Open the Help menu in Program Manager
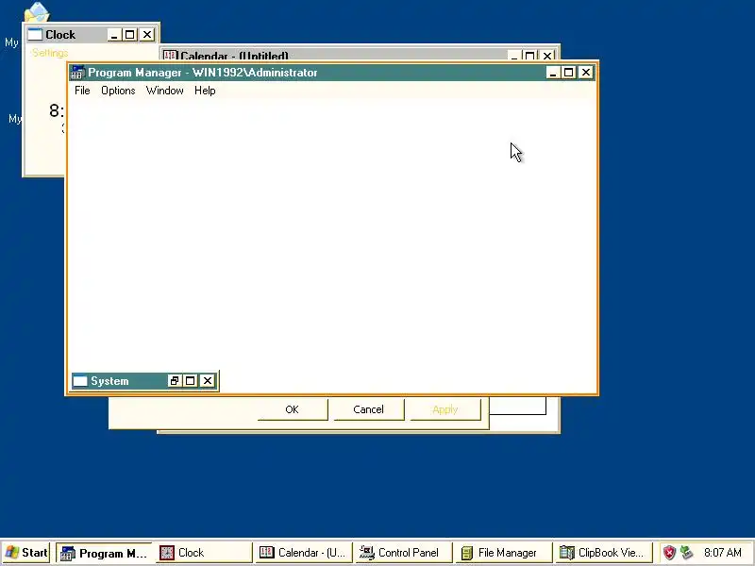755x566 pixels. pyautogui.click(x=205, y=91)
